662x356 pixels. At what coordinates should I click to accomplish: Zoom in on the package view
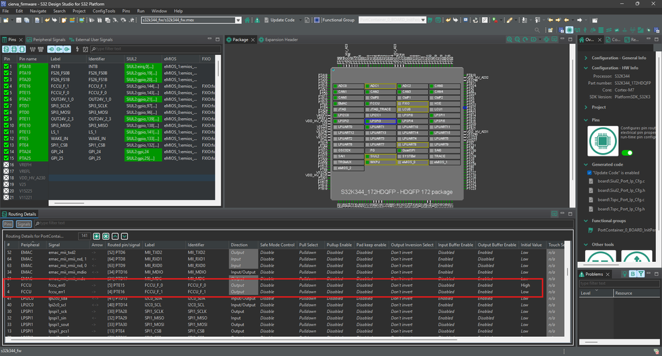point(509,40)
